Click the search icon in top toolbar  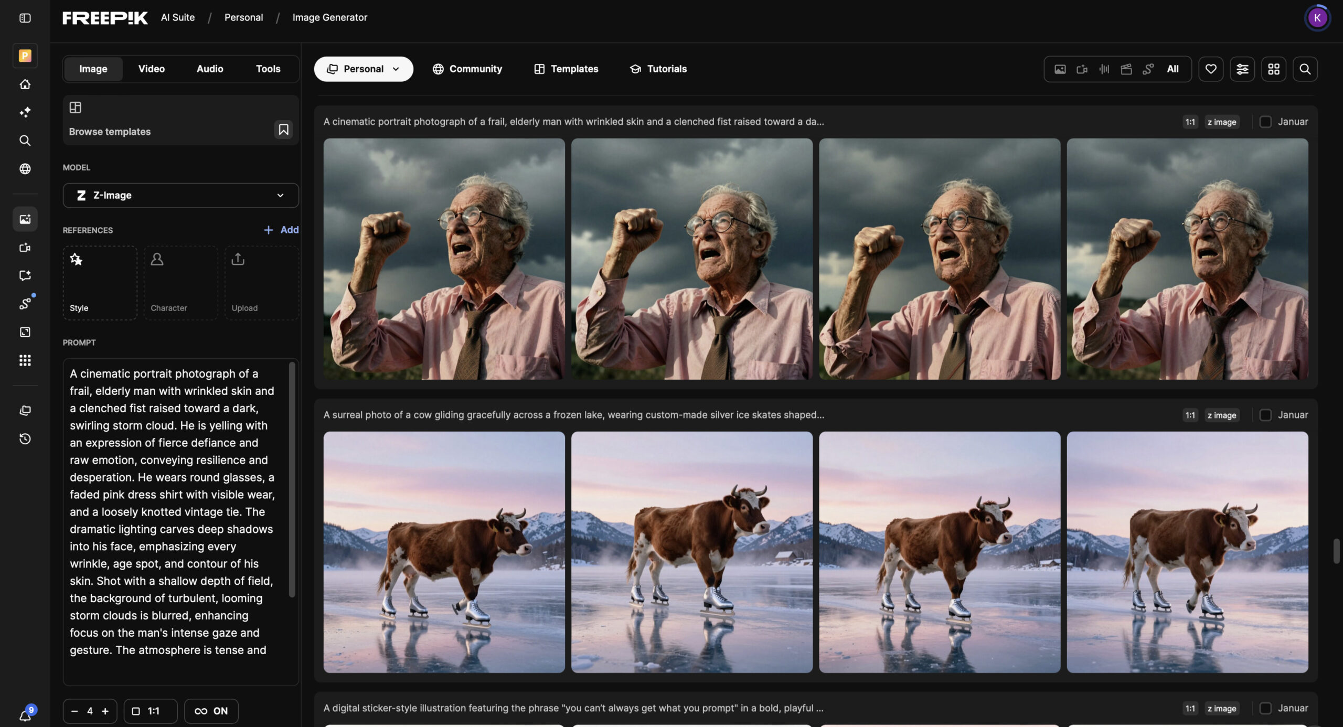tap(1305, 69)
